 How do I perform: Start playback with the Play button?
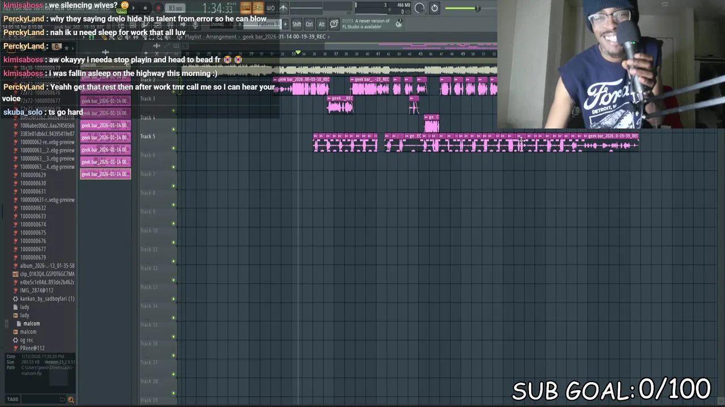[x=134, y=8]
